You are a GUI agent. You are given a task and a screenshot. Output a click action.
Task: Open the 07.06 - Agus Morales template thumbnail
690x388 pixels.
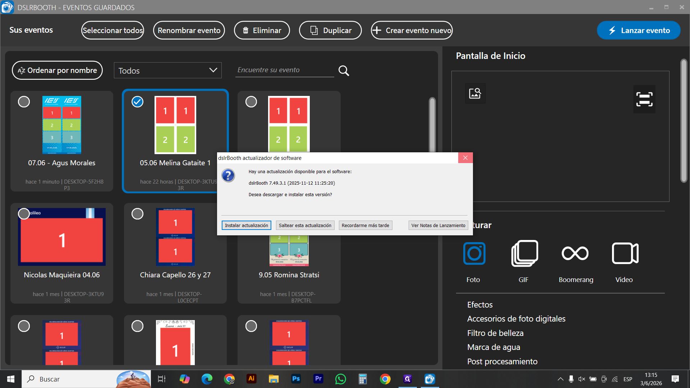point(62,125)
